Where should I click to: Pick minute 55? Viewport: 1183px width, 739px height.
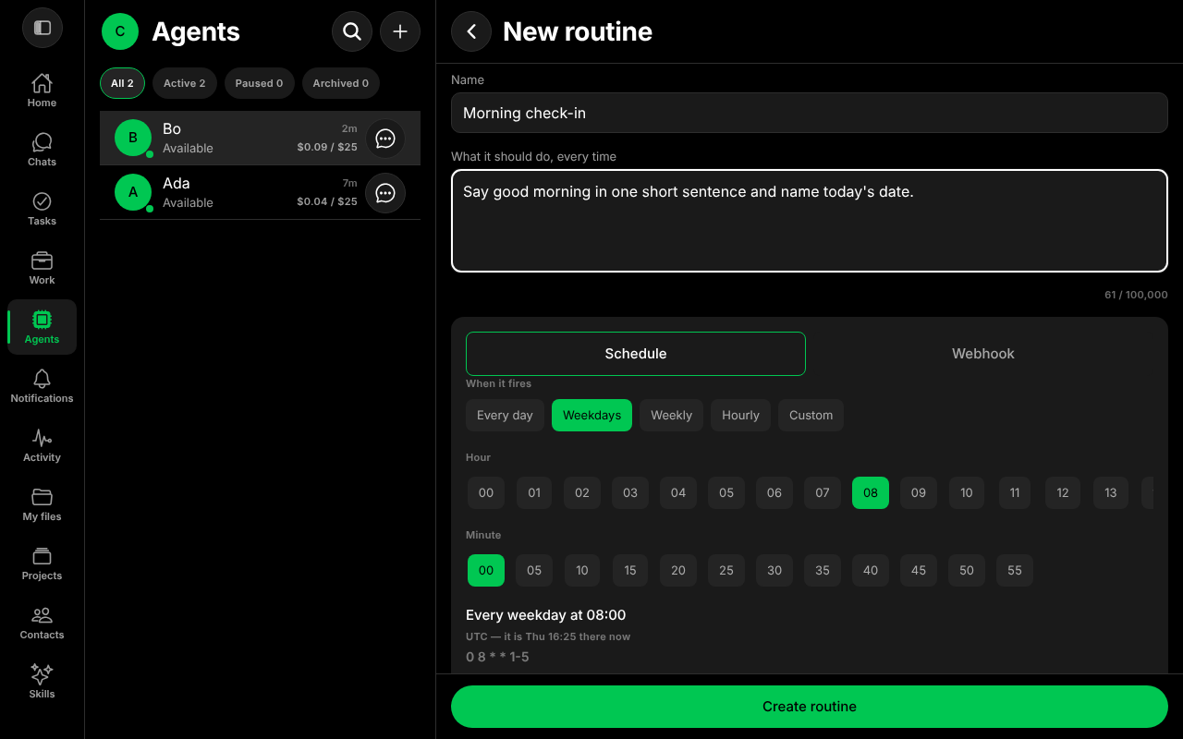pos(1015,571)
